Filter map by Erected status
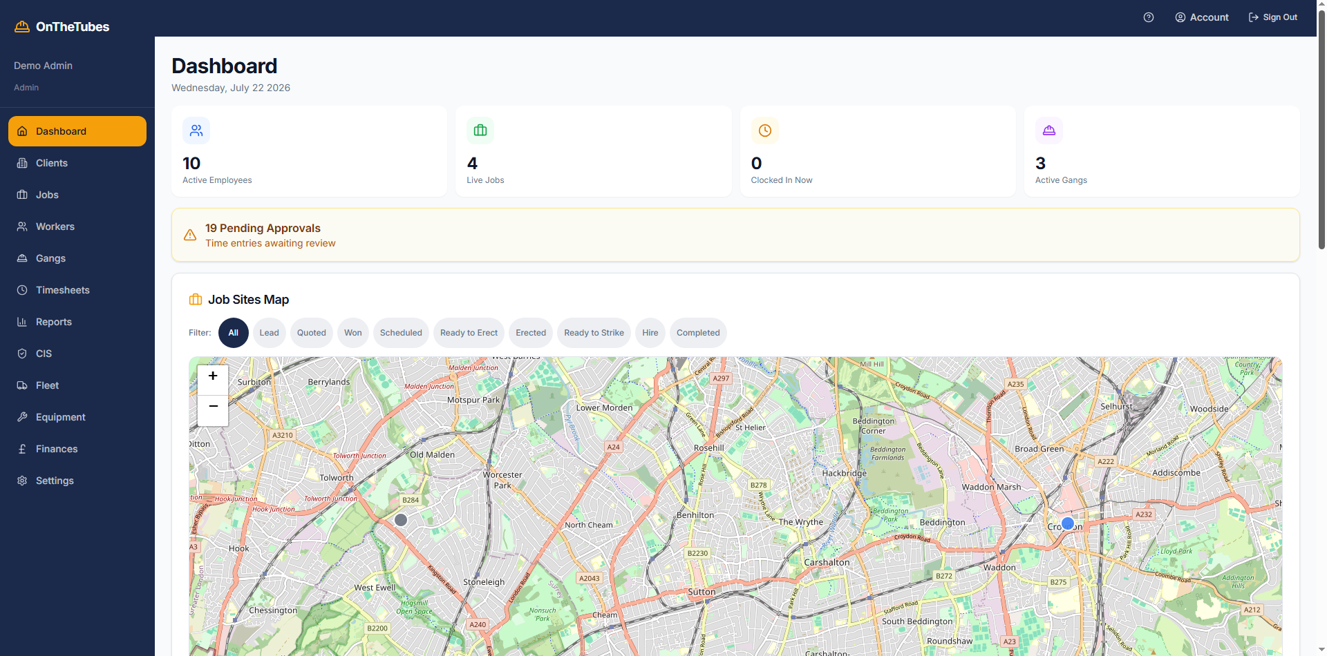 click(x=531, y=333)
